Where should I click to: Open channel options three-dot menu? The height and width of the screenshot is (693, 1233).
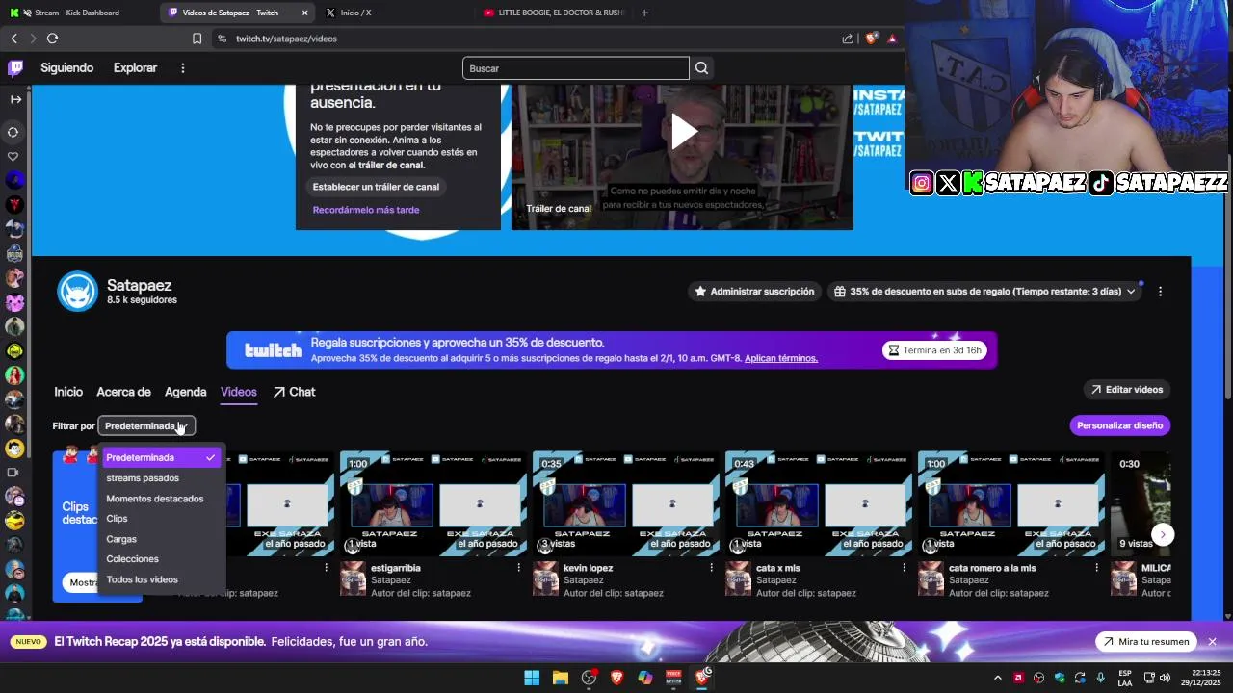pyautogui.click(x=1160, y=292)
